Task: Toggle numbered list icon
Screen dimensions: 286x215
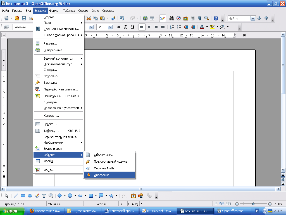Action: click(x=172, y=27)
